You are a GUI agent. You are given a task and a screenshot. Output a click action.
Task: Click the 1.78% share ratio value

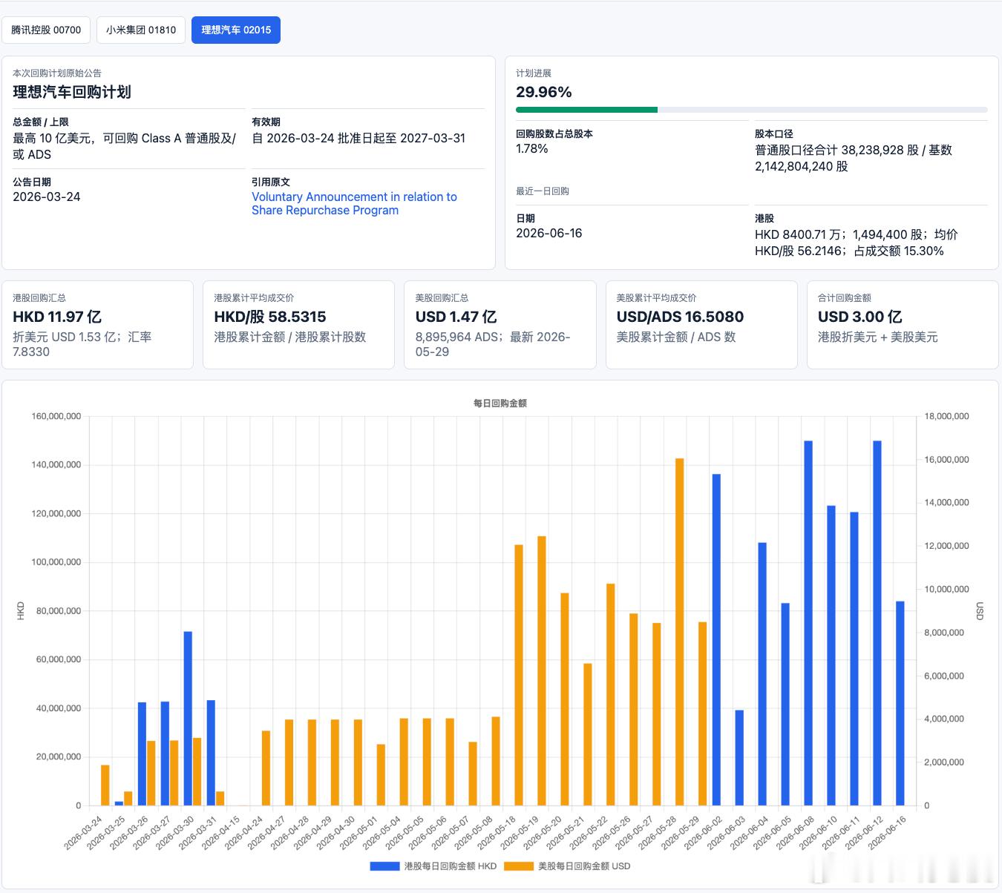coord(532,148)
